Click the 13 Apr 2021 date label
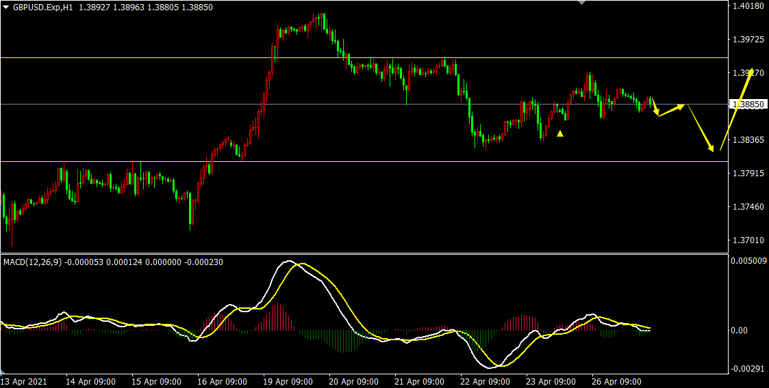This screenshot has width=769, height=388. pos(26,381)
